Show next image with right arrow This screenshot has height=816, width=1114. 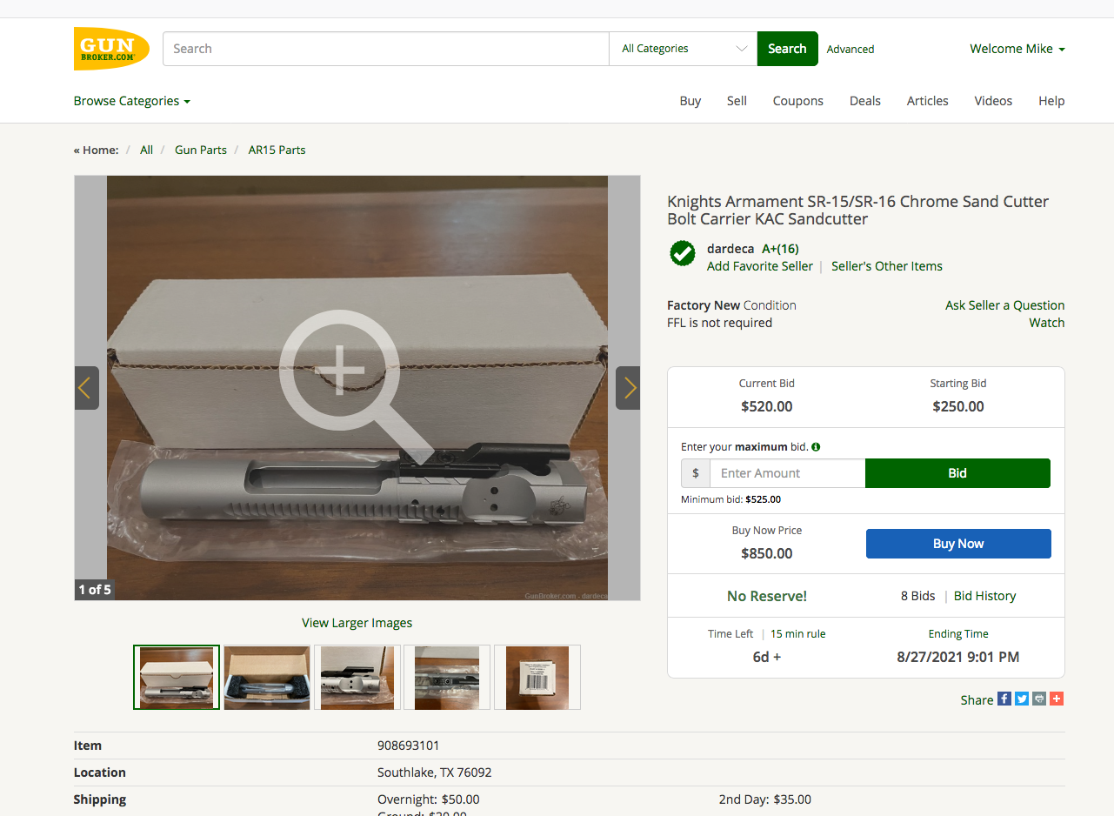coord(628,388)
